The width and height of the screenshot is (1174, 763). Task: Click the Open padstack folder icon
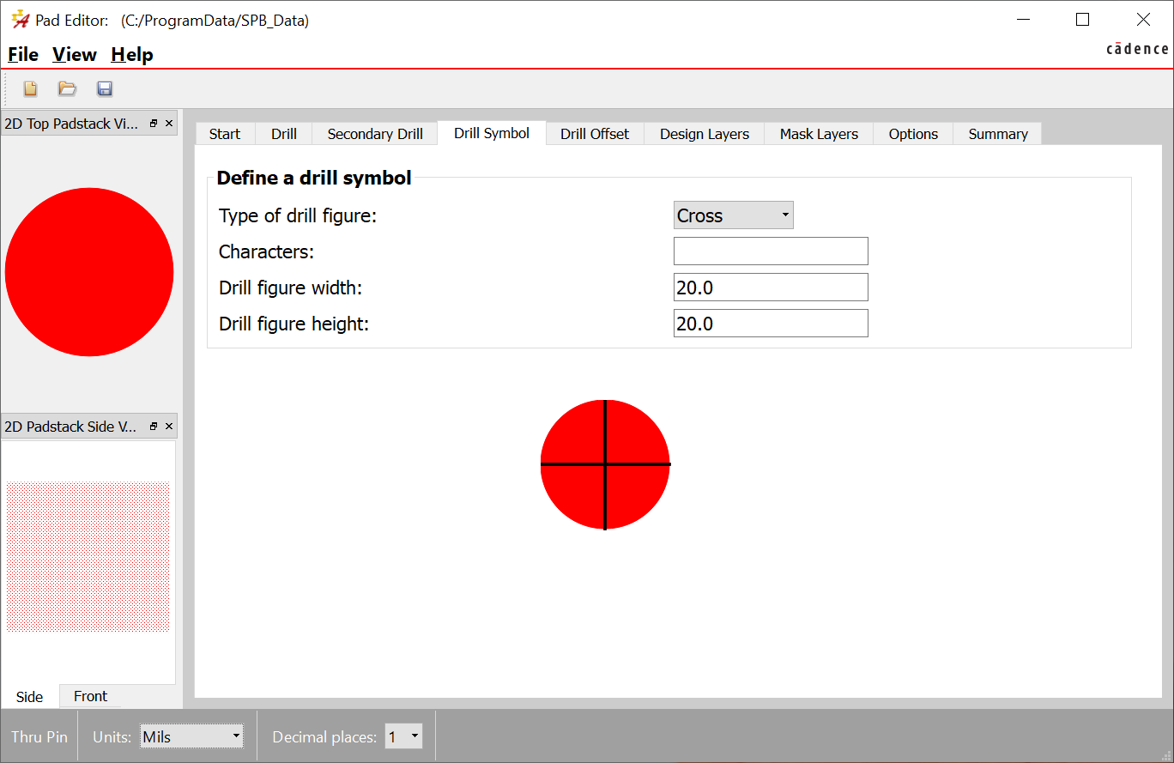(67, 88)
